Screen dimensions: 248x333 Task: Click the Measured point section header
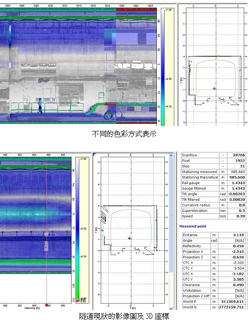[x=193, y=226]
